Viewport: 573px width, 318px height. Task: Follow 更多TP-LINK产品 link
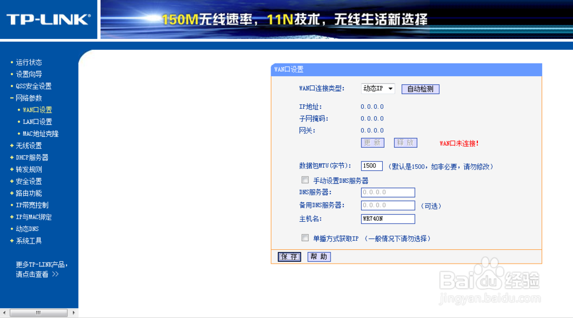[41, 269]
